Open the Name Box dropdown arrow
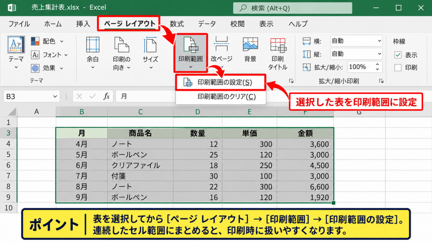The height and width of the screenshot is (243, 432). pyautogui.click(x=55, y=97)
